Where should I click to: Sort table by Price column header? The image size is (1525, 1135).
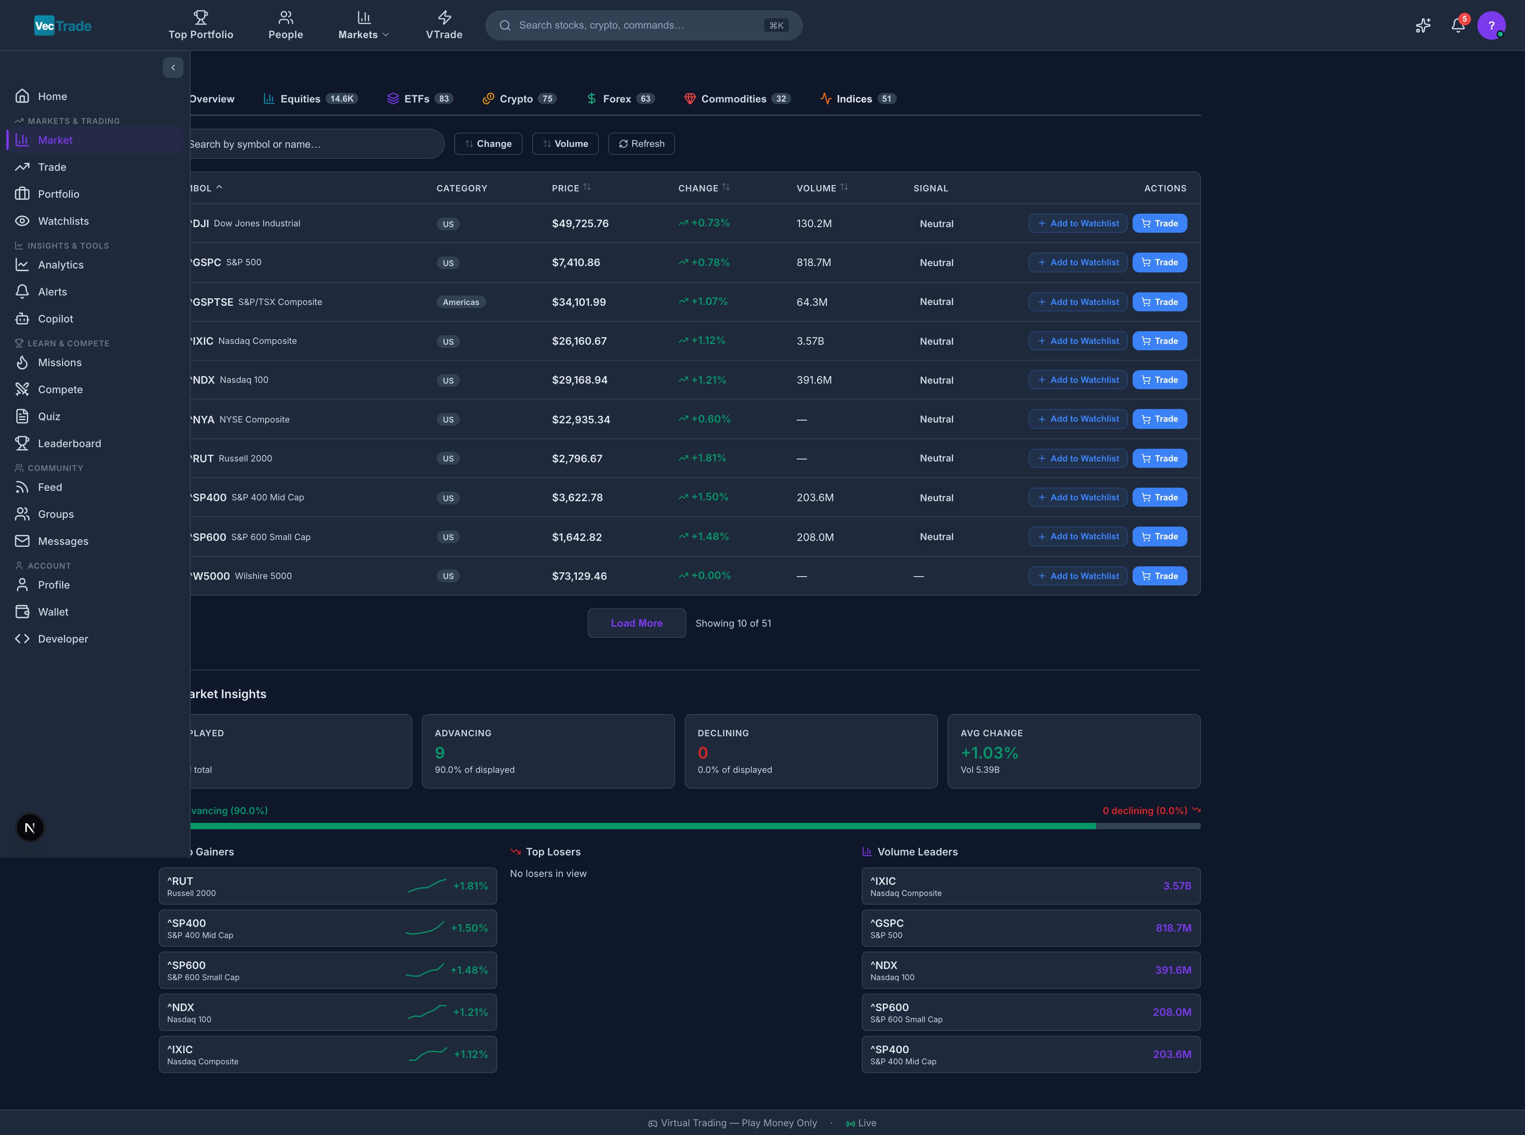pos(571,187)
